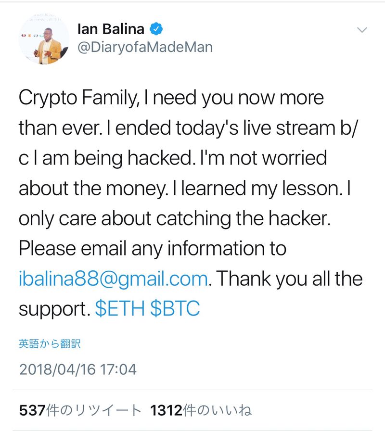The width and height of the screenshot is (385, 431).
Task: Open Ian Balina's profile avatar
Action: pos(43,39)
